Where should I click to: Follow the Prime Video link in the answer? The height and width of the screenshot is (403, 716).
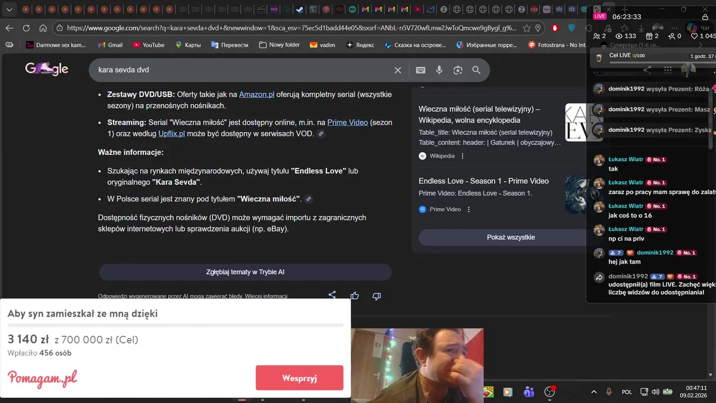[x=347, y=123]
